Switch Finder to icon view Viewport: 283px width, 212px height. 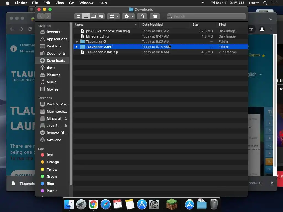click(x=78, y=16)
